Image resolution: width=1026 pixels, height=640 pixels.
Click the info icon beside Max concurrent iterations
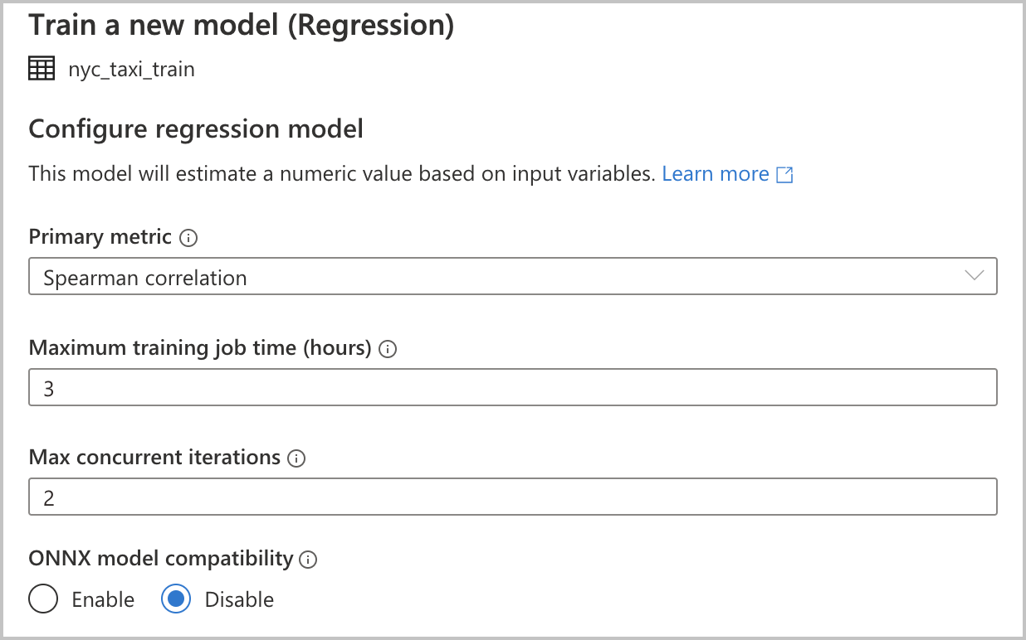296,458
